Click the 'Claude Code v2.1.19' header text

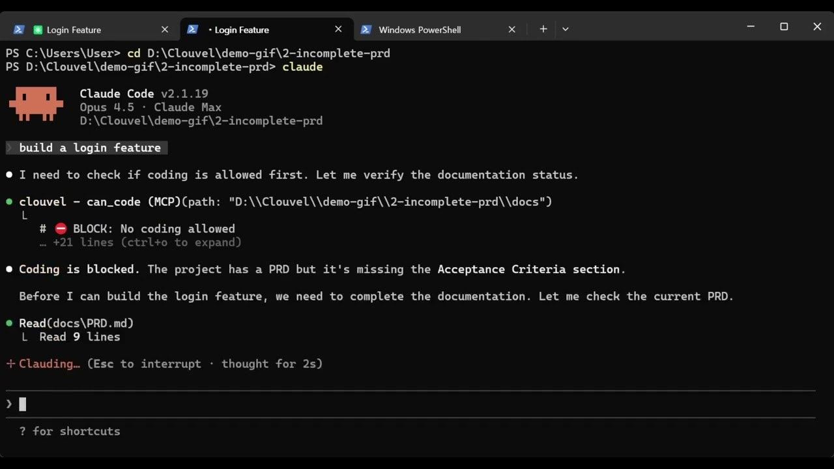point(144,94)
